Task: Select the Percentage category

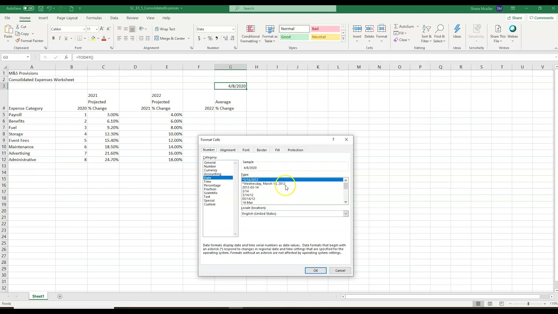Action: pos(212,185)
